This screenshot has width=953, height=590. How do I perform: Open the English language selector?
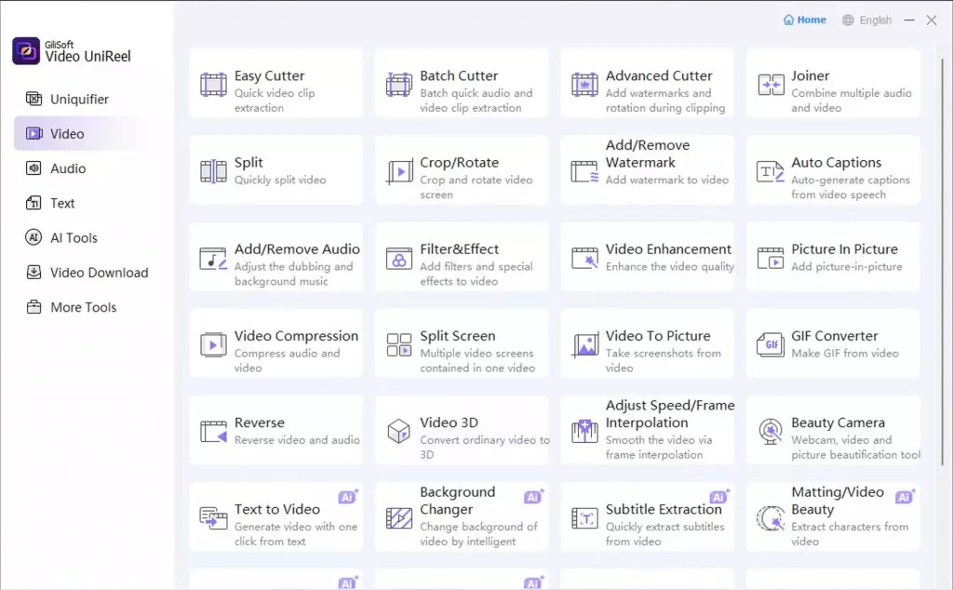point(866,19)
